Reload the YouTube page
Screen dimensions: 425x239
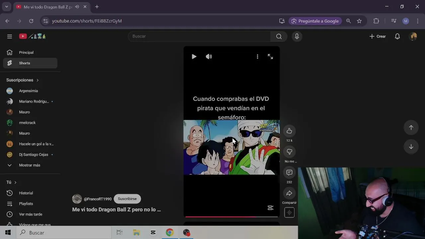(x=31, y=21)
